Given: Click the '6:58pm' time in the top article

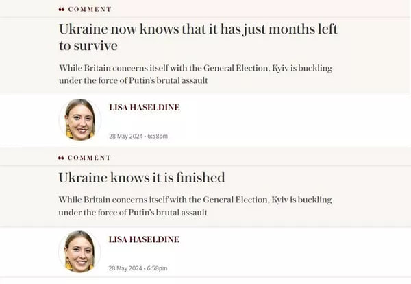Looking at the screenshot, I should click(158, 137).
